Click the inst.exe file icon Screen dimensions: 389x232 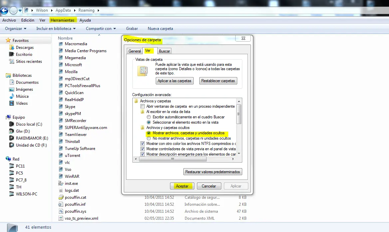coord(61,183)
